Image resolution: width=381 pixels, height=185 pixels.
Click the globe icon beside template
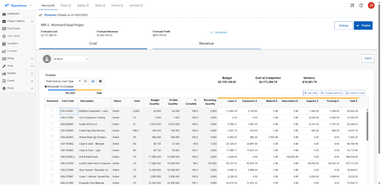(93, 81)
